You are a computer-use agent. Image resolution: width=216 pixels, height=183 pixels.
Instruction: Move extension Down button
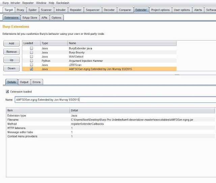pos(11,68)
